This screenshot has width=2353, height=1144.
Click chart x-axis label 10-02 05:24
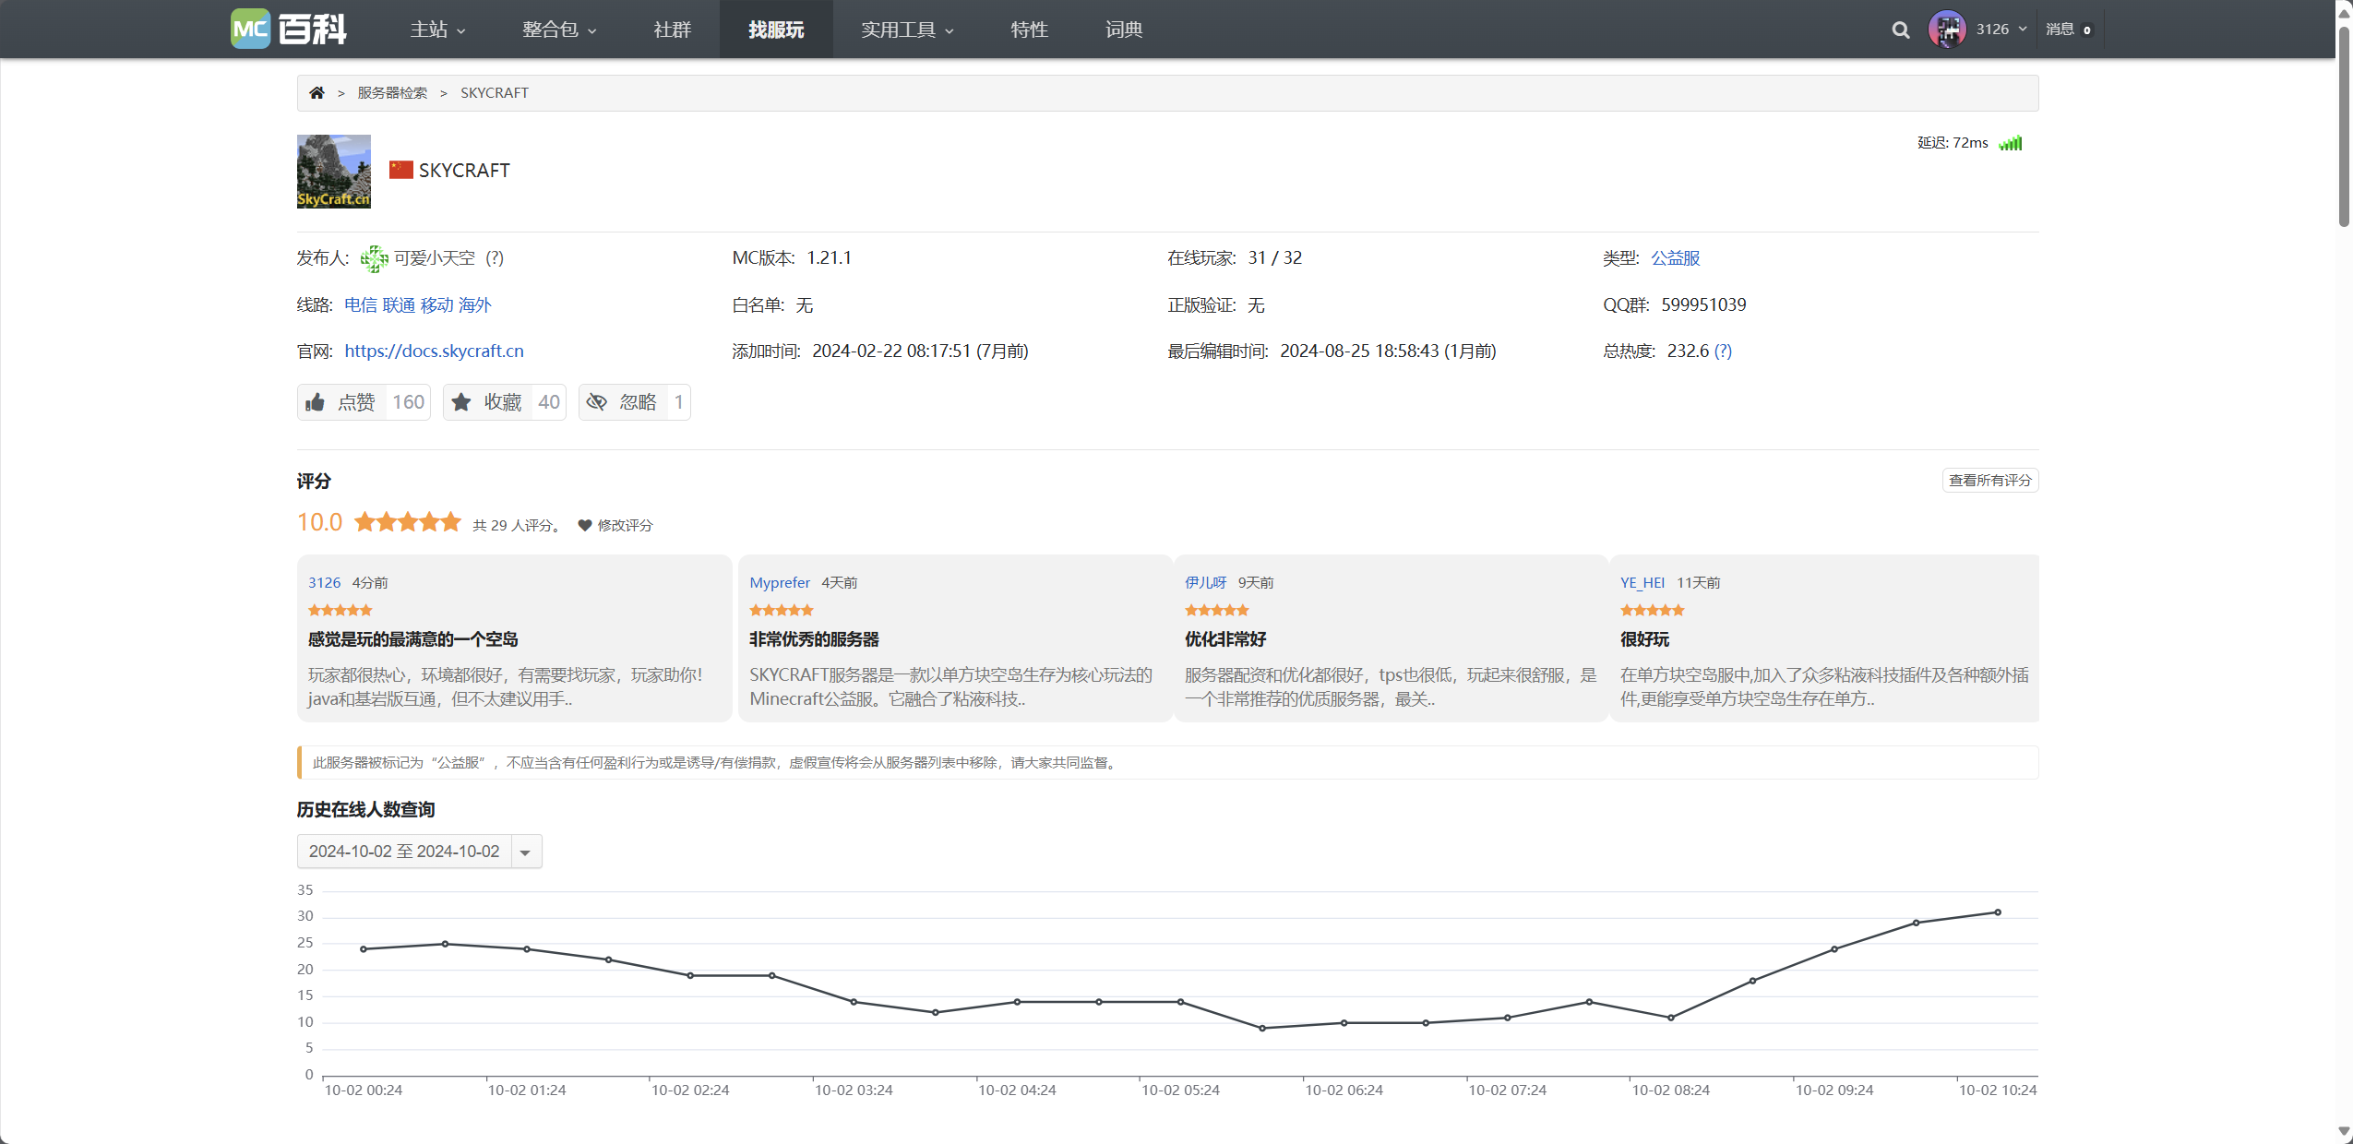pyautogui.click(x=1180, y=1090)
